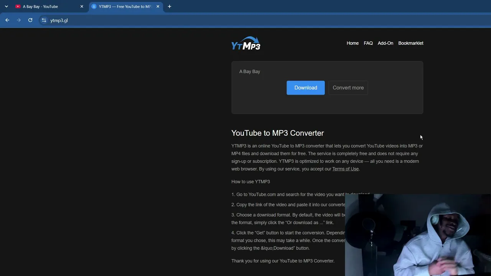The width and height of the screenshot is (491, 276).
Task: Click the How to use YTMP3 text
Action: [250, 182]
